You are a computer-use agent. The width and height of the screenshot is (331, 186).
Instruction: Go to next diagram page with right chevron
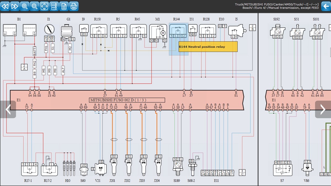[323, 109]
